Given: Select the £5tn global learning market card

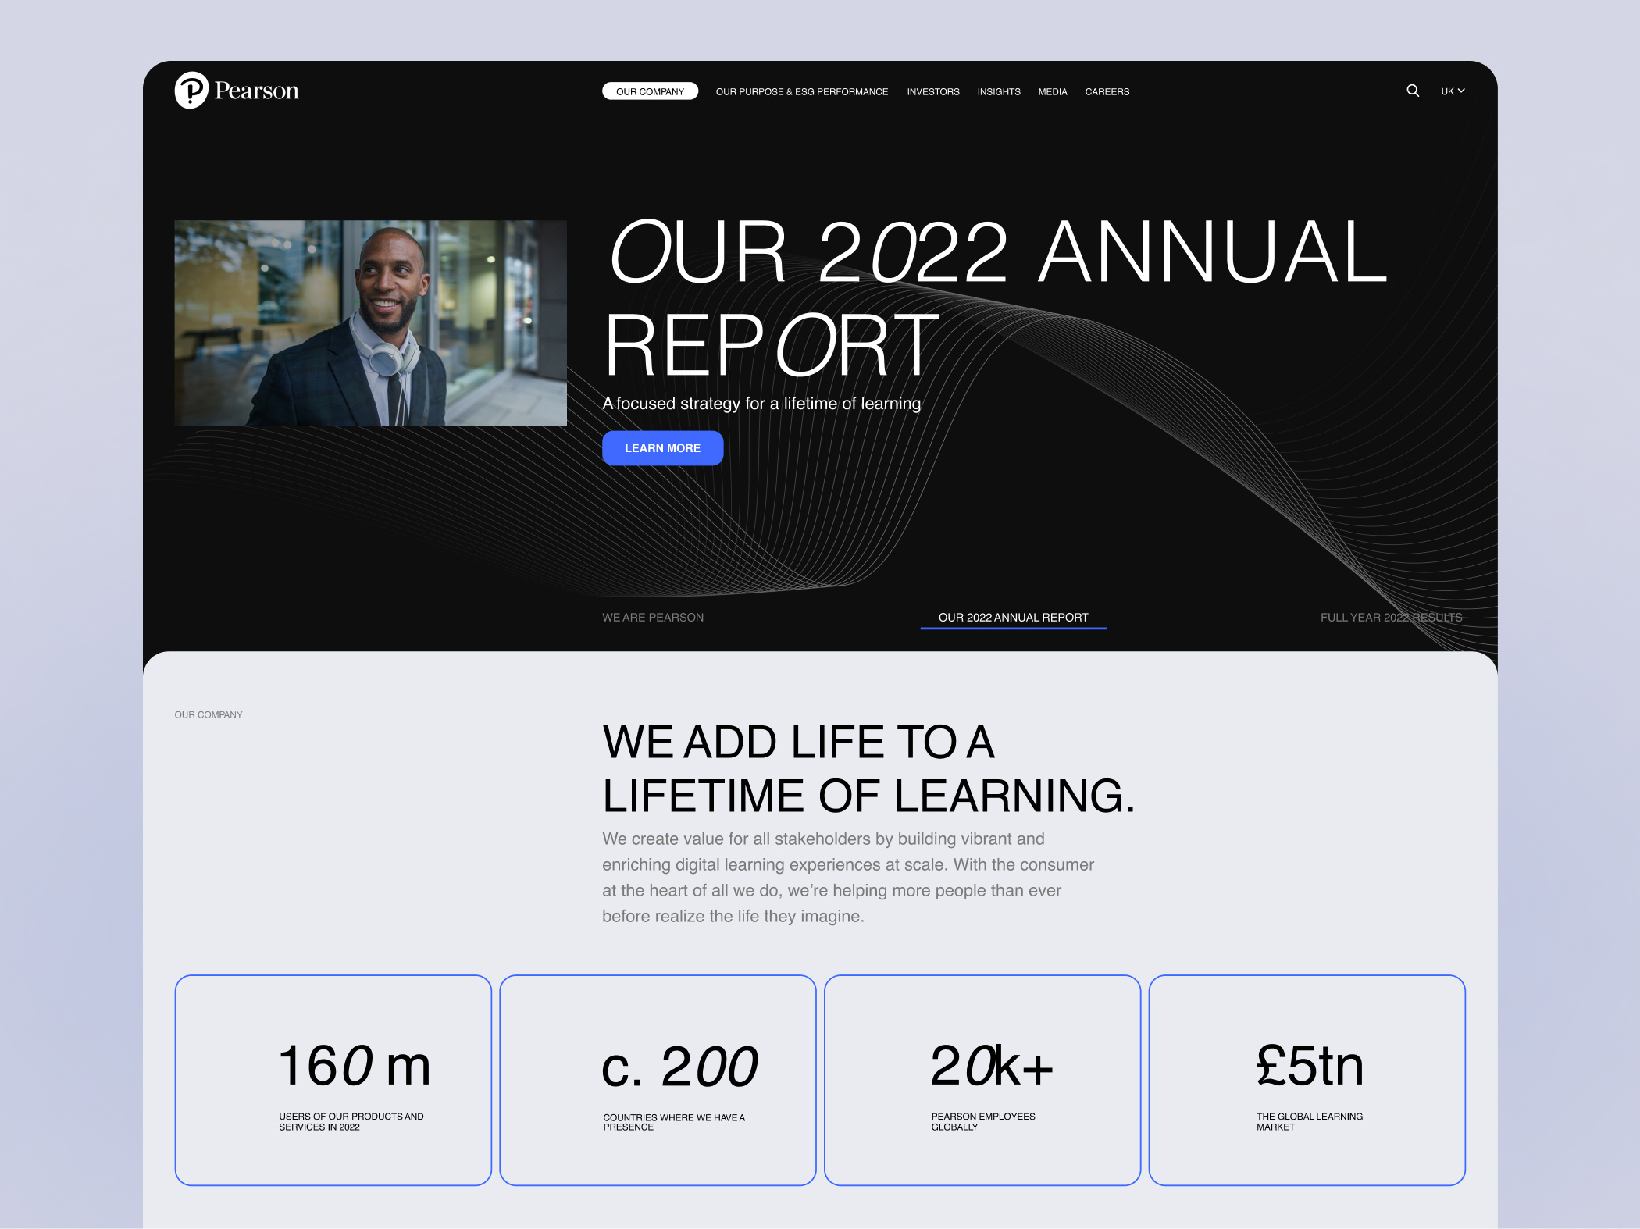Looking at the screenshot, I should pos(1307,1080).
